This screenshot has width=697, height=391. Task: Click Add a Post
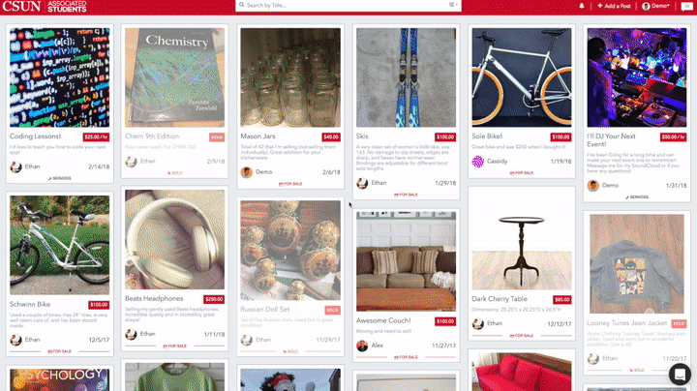[614, 6]
